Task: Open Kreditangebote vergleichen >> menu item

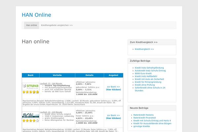Action: tap(57, 25)
